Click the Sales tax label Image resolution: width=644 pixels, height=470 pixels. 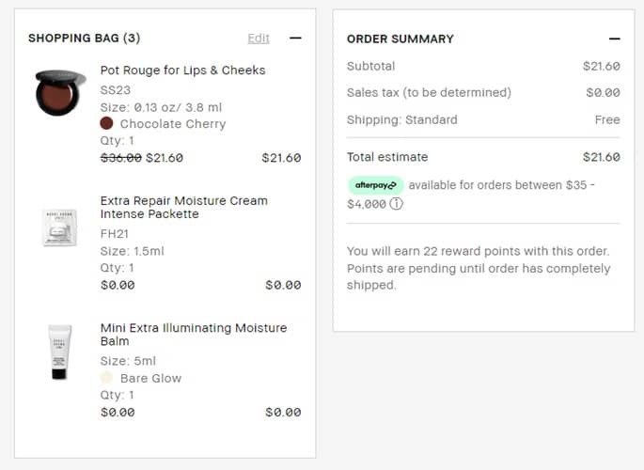[429, 93]
